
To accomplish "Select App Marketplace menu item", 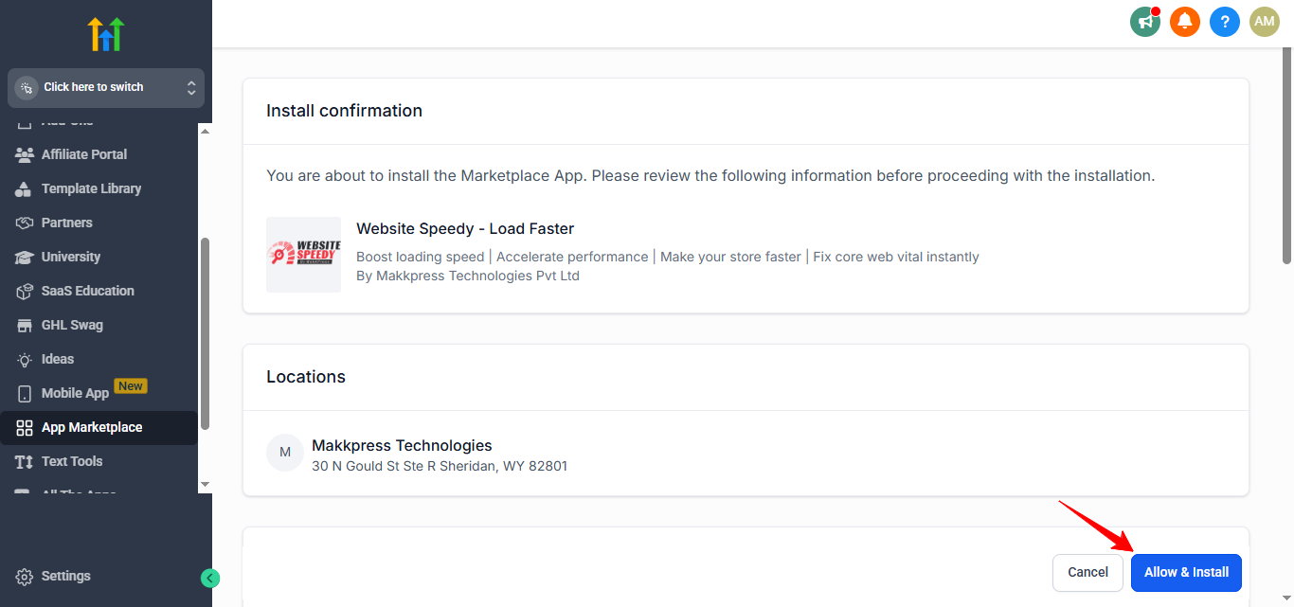I will [99, 427].
